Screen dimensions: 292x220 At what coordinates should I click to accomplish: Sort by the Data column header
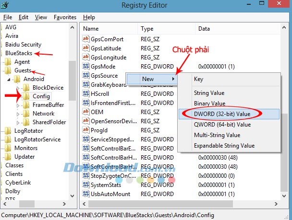click(238, 29)
